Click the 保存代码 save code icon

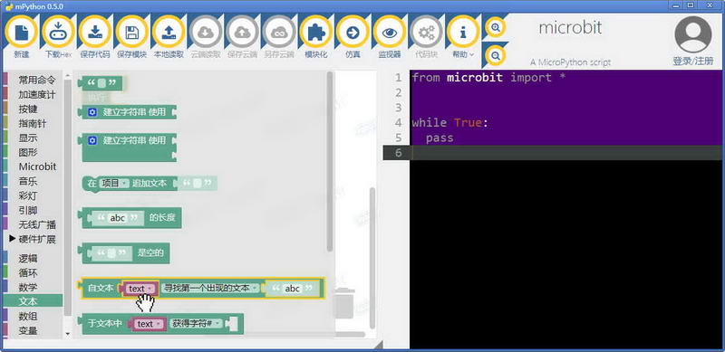tap(95, 33)
